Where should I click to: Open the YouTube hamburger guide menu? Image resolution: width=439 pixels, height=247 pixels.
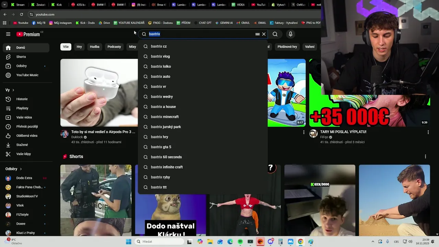coord(8,34)
